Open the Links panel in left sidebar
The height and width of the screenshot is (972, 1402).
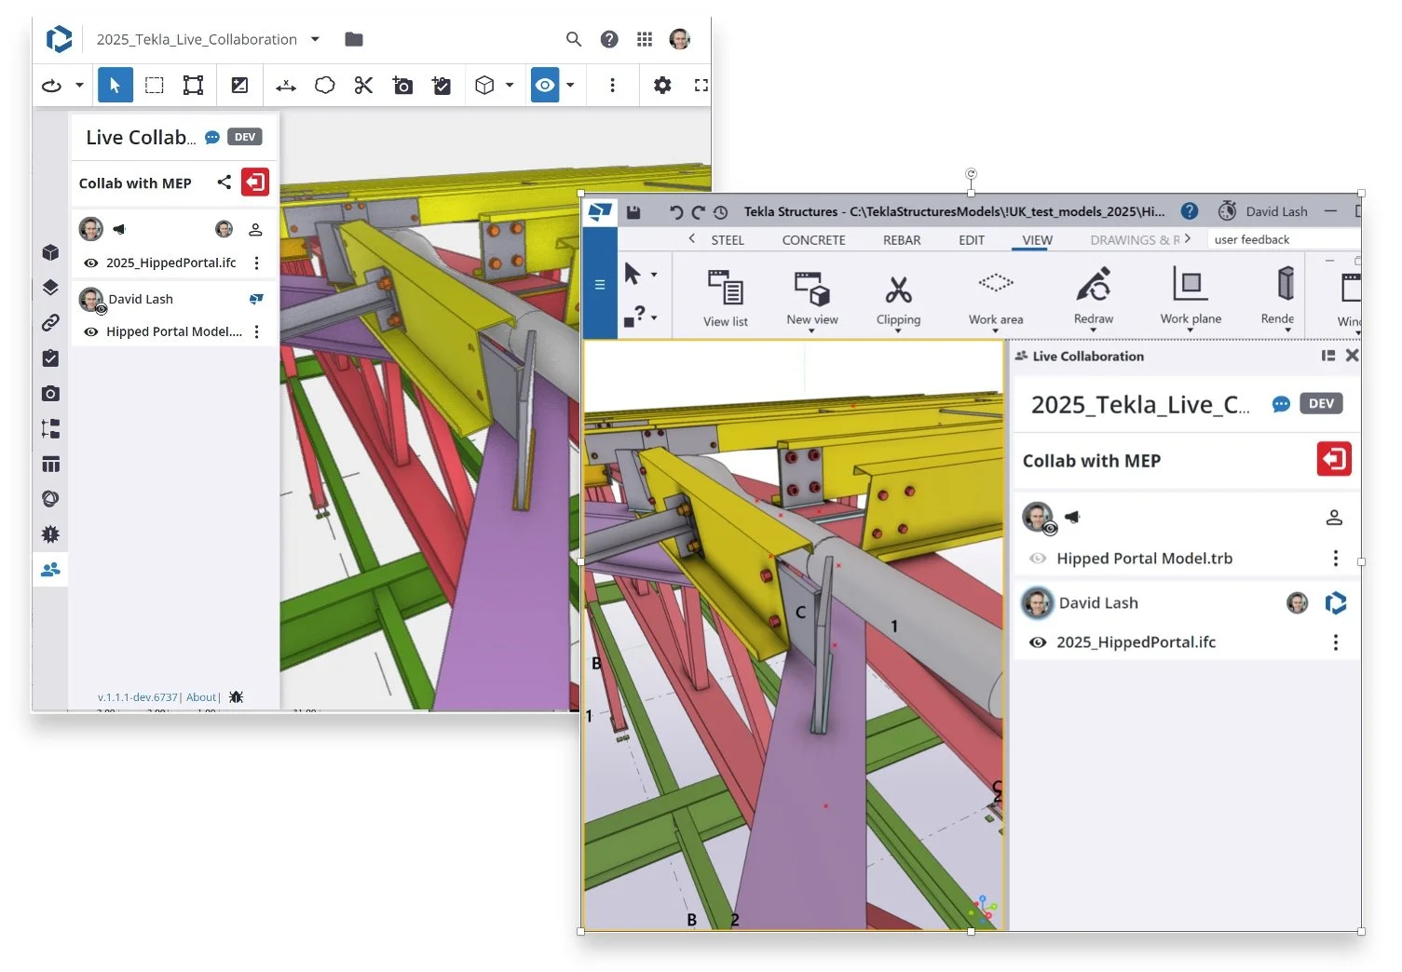click(x=50, y=322)
